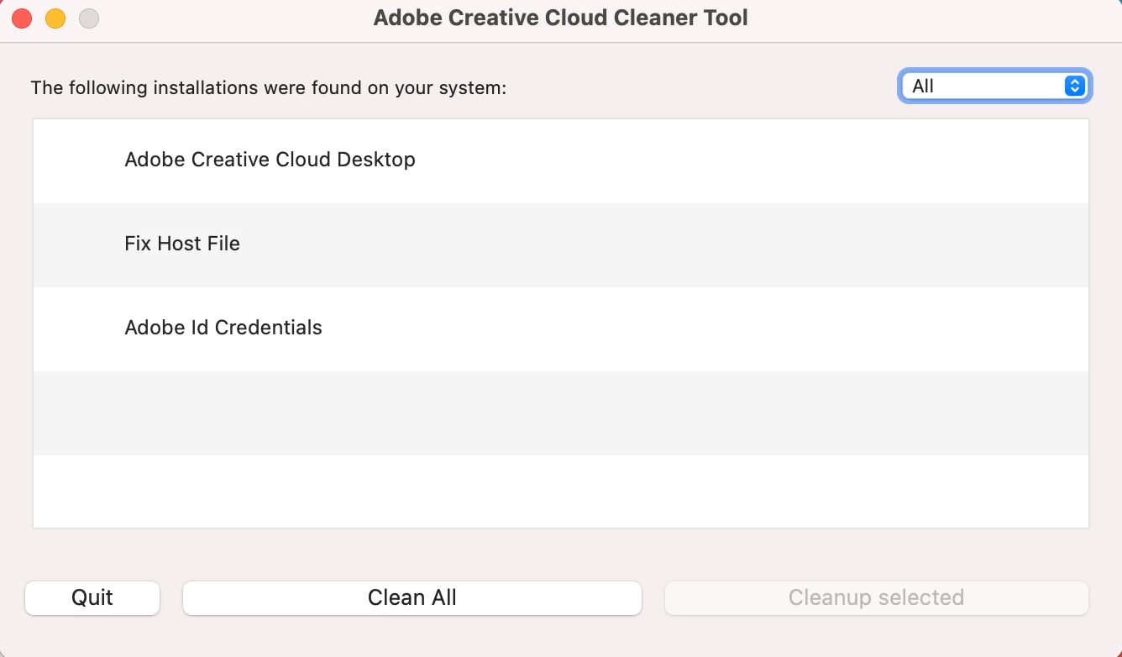
Task: Open the All filter dropdown
Action: point(994,86)
